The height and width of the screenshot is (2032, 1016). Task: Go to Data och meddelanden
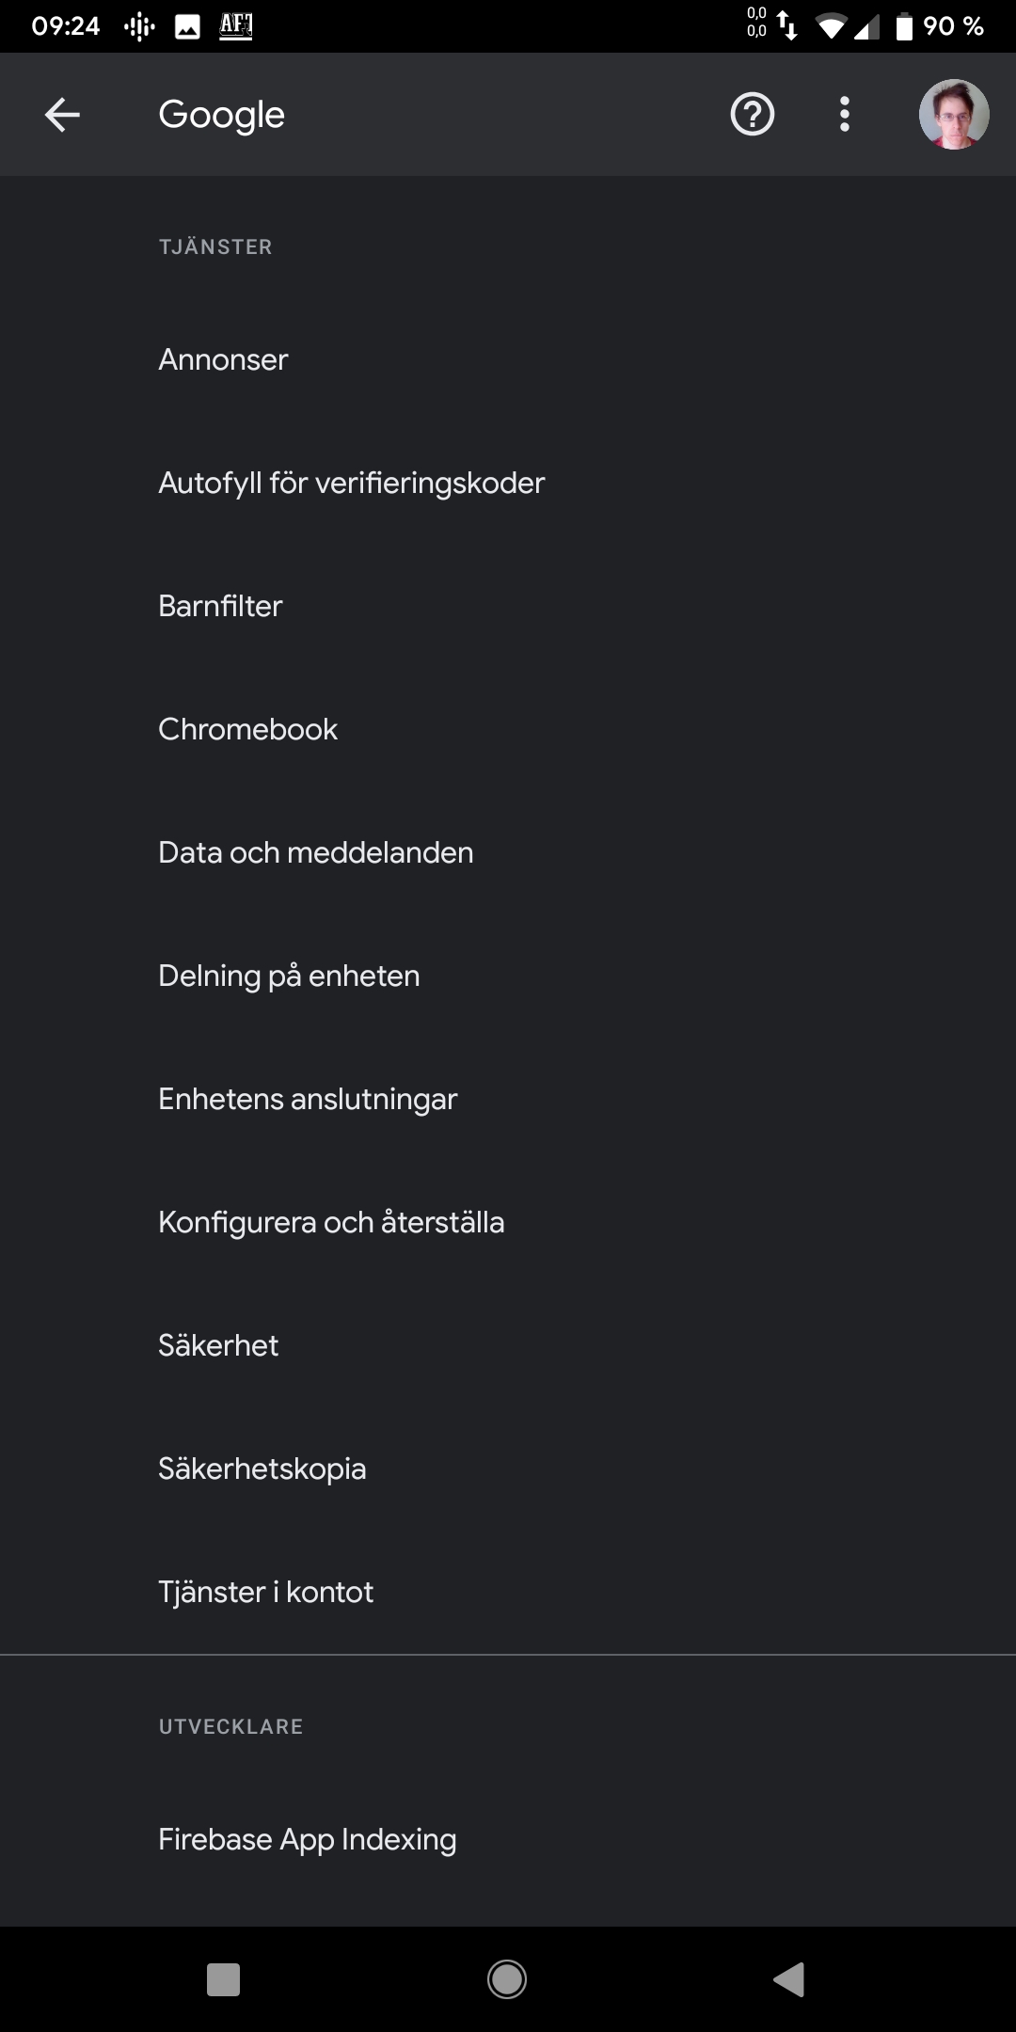coord(508,852)
